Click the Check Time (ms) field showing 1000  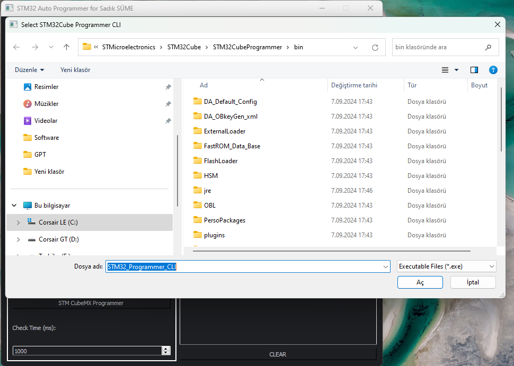point(87,351)
